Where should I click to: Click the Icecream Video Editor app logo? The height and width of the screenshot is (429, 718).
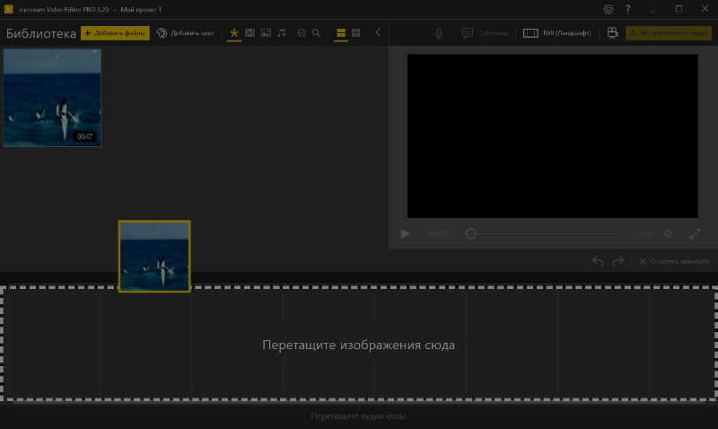[x=9, y=9]
